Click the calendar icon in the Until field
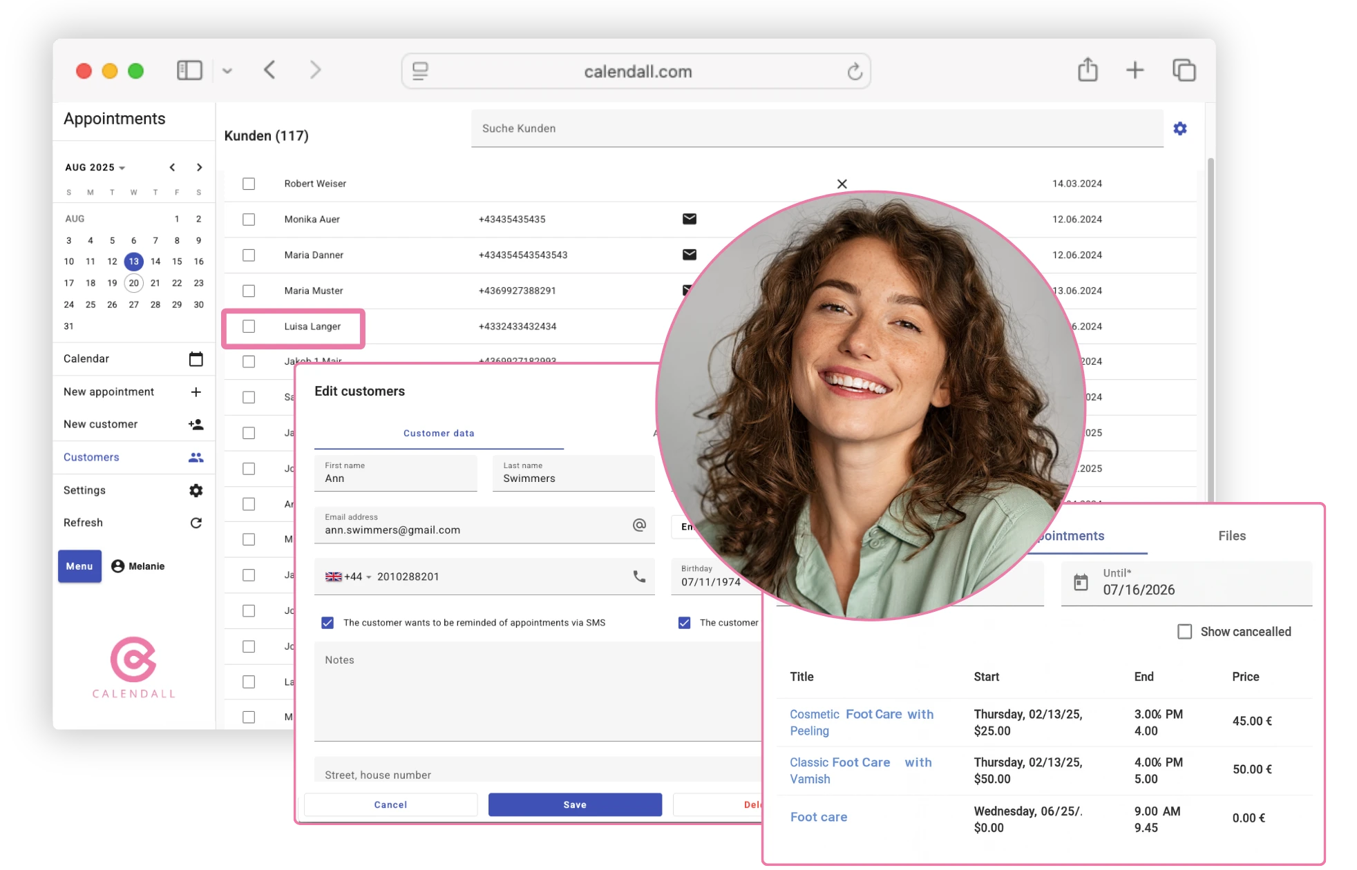This screenshot has width=1357, height=870. pyautogui.click(x=1082, y=583)
